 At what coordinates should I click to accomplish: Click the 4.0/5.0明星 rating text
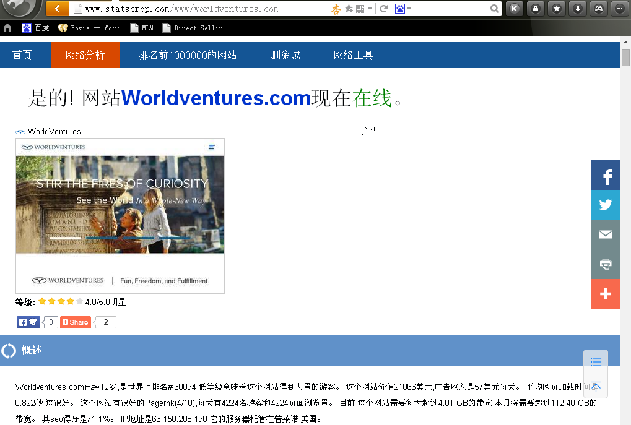pyautogui.click(x=105, y=302)
